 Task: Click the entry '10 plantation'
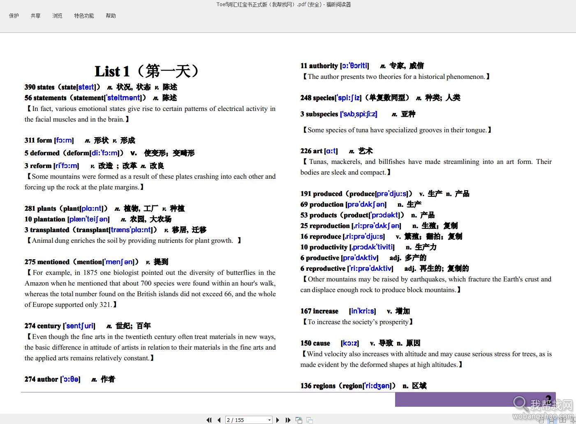(98, 219)
